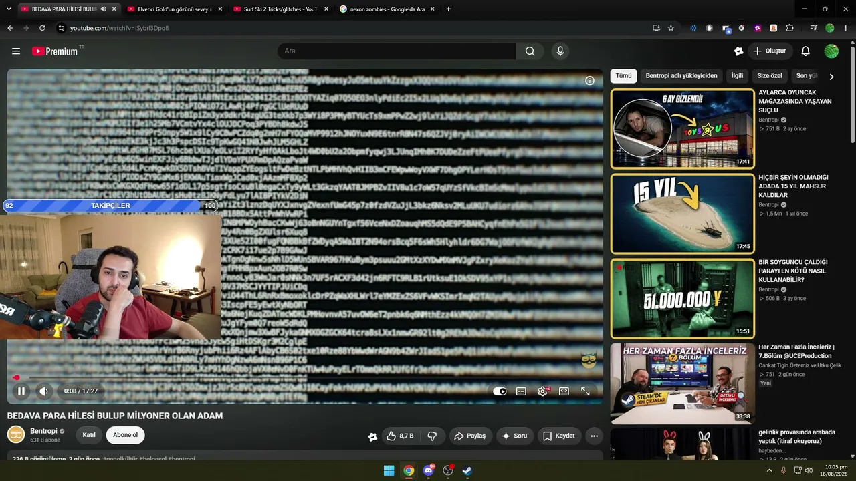
Task: Click the Soru ask button
Action: pyautogui.click(x=514, y=436)
